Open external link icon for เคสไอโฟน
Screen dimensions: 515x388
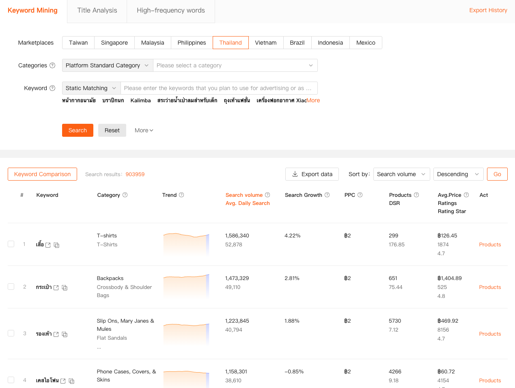pyautogui.click(x=63, y=381)
